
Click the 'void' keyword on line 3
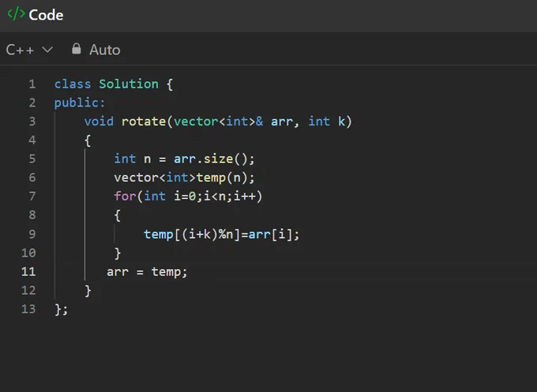(x=99, y=121)
